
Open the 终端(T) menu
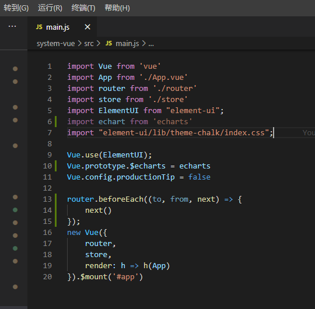pos(83,8)
